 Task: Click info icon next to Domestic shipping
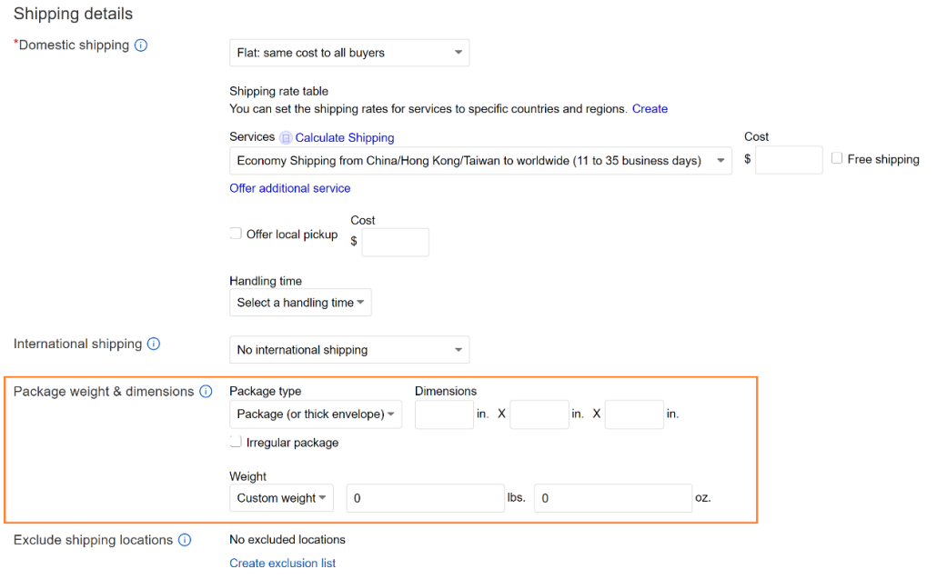click(x=141, y=45)
